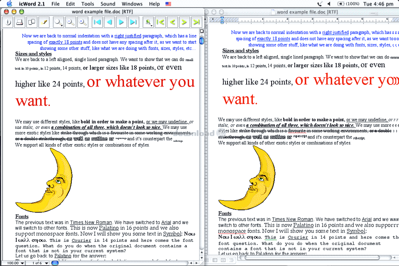The image size is (399, 266).
Task: Click the clock showing Tue 4:46 pm
Action: pyautogui.click(x=378, y=4)
